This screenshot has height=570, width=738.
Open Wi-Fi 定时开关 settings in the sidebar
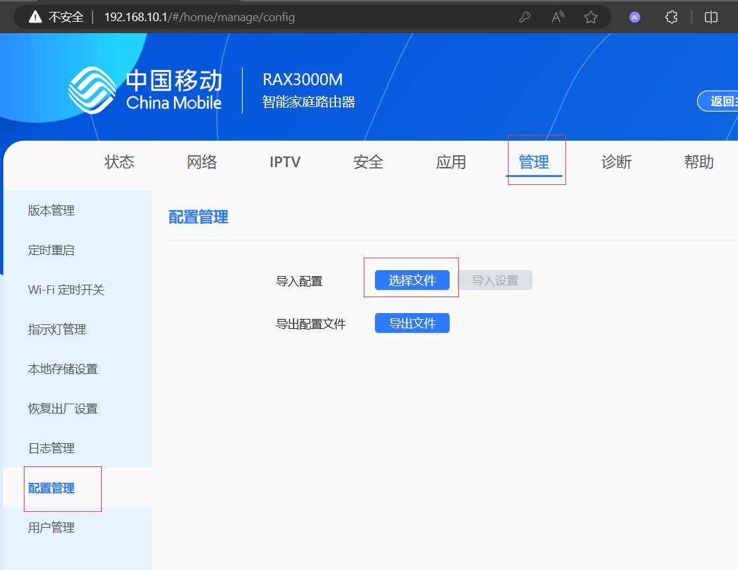tap(66, 290)
